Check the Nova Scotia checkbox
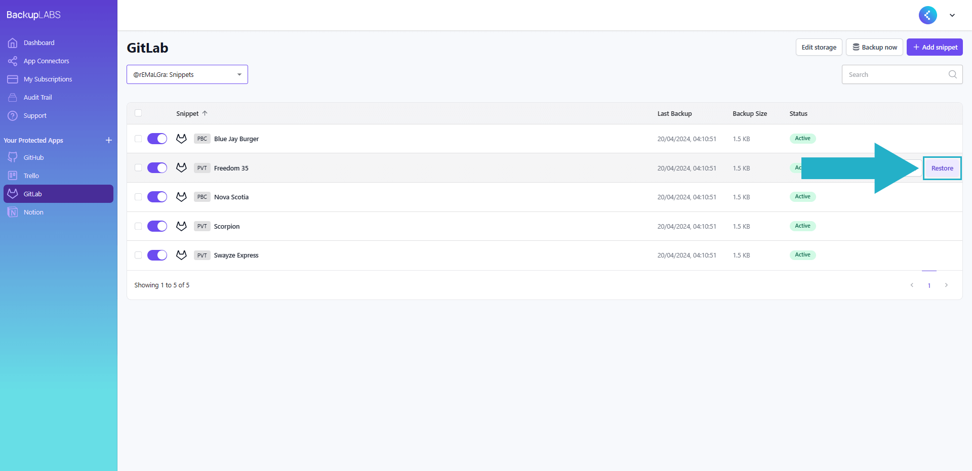972x471 pixels. point(138,197)
